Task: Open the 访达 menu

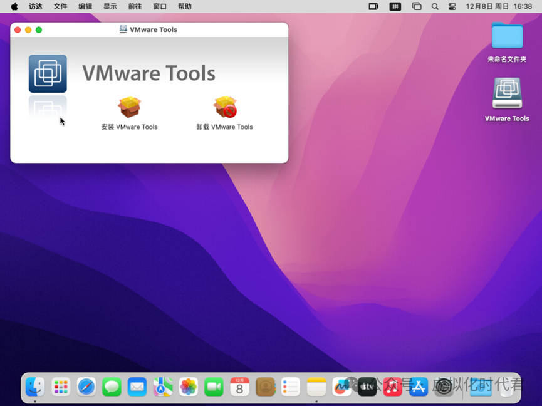Action: click(x=35, y=6)
